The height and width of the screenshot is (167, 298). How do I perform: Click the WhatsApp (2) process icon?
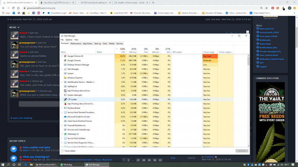click(x=65, y=134)
